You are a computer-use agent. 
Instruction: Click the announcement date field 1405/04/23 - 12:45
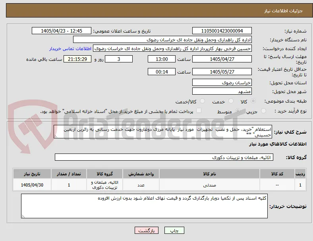tap(62, 31)
